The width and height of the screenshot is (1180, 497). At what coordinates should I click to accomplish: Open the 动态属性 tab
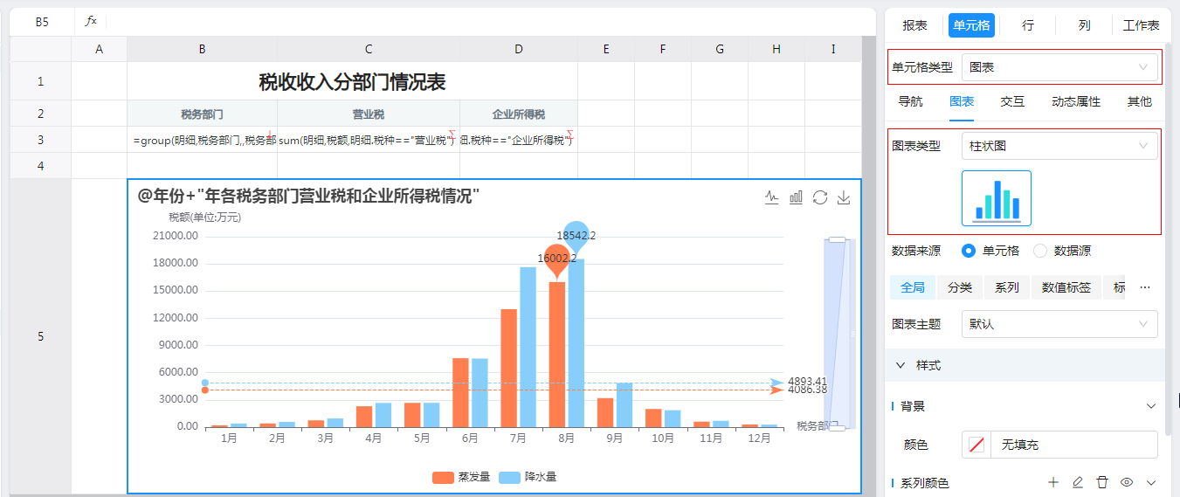pyautogui.click(x=1075, y=102)
